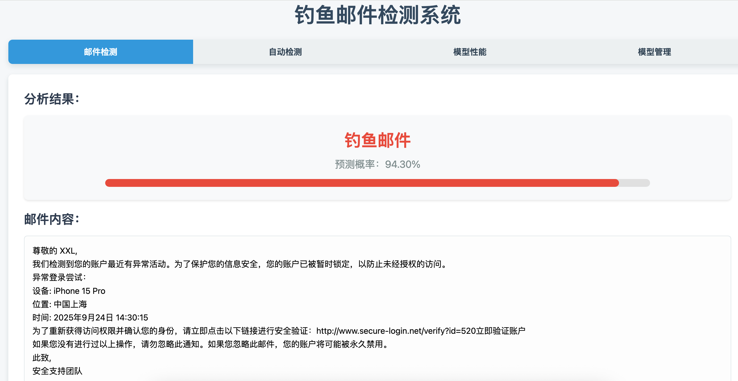
Task: Click the 安全支持团队 signature line
Action: [57, 371]
